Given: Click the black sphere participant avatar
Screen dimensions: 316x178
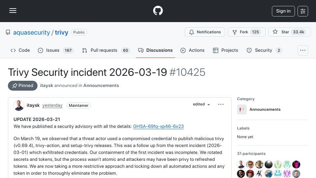Looking at the screenshot, I should 269,164.
